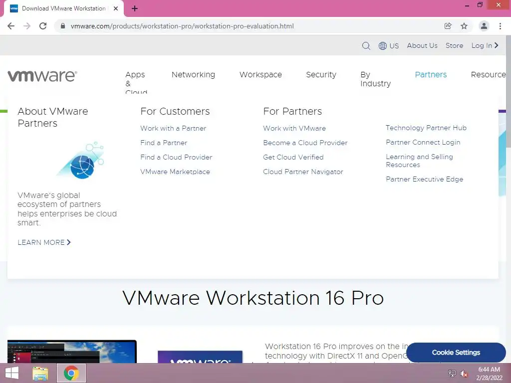
Task: Open Windows Start menu
Action: (x=12, y=373)
